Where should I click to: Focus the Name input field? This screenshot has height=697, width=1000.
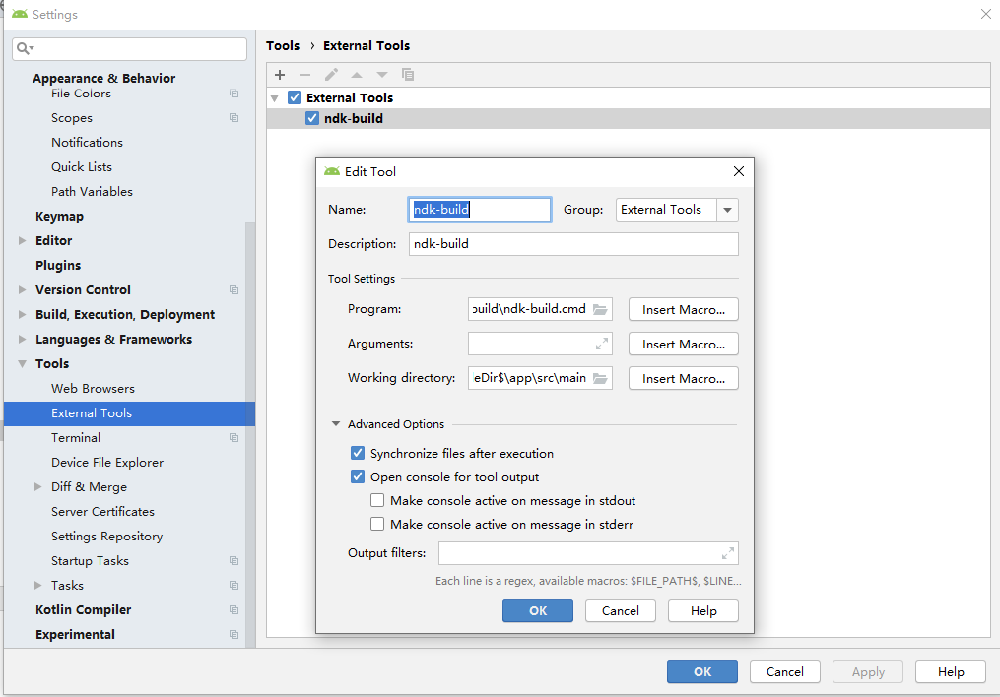tap(480, 210)
